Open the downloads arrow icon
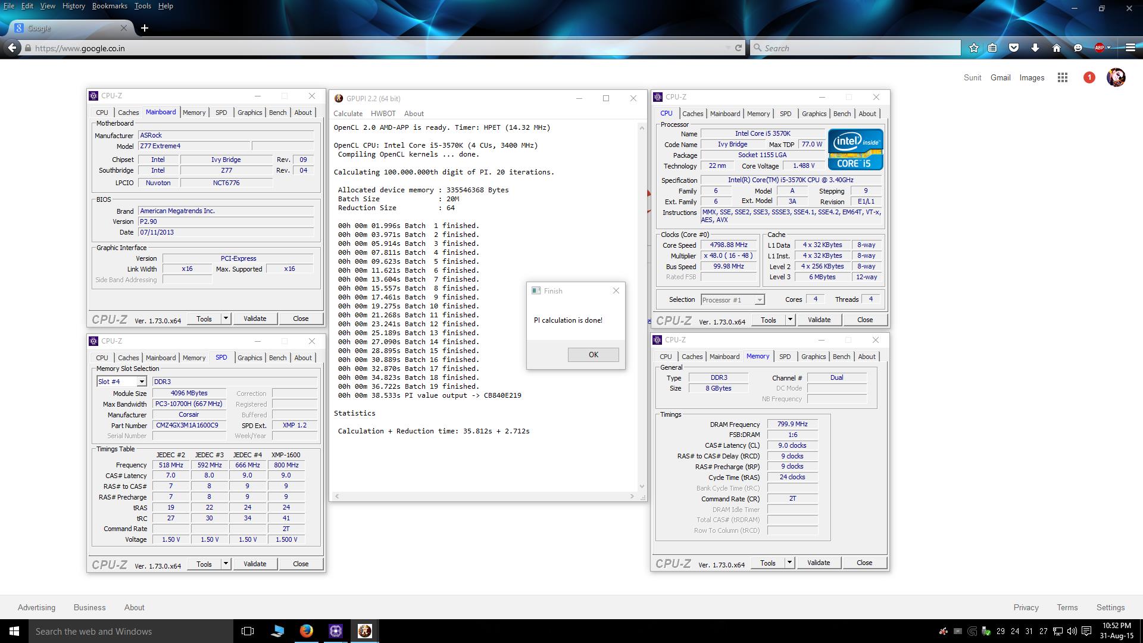 1035,48
